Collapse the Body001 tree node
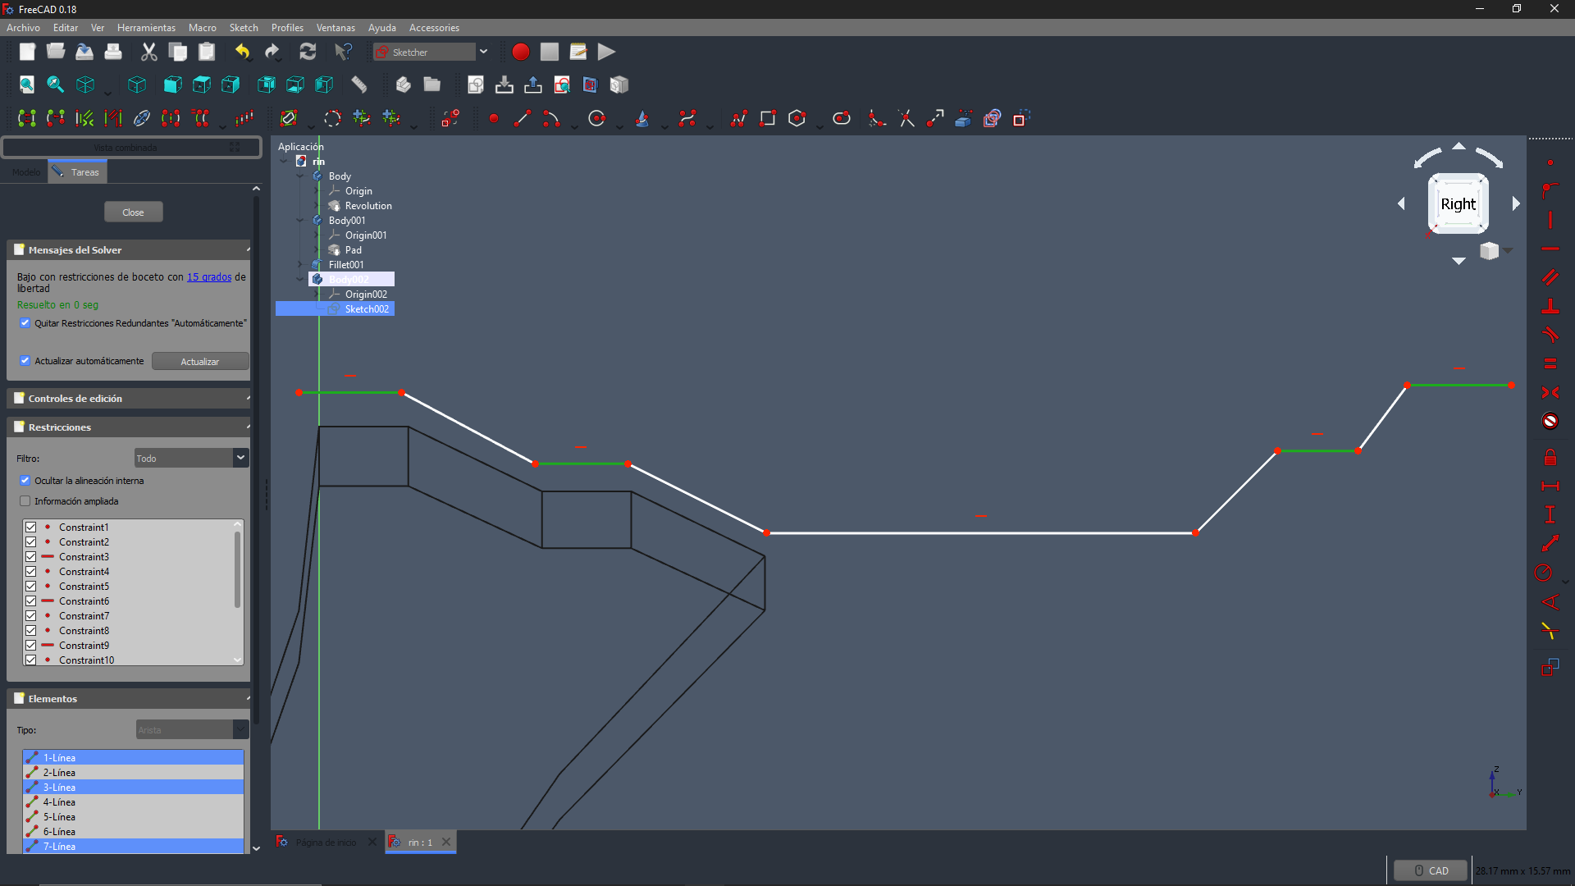The width and height of the screenshot is (1575, 886). coord(300,221)
